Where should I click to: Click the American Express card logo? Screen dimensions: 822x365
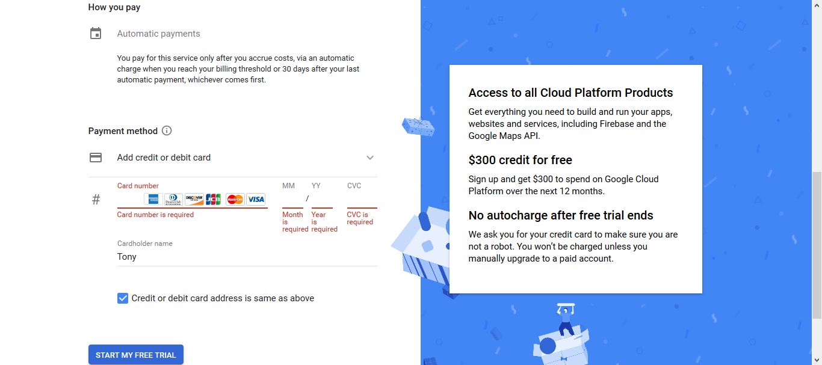pos(153,199)
